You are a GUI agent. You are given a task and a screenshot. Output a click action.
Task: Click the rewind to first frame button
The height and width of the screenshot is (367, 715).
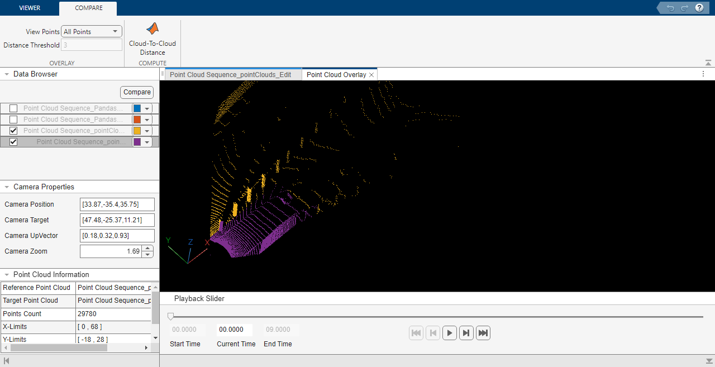coord(416,332)
